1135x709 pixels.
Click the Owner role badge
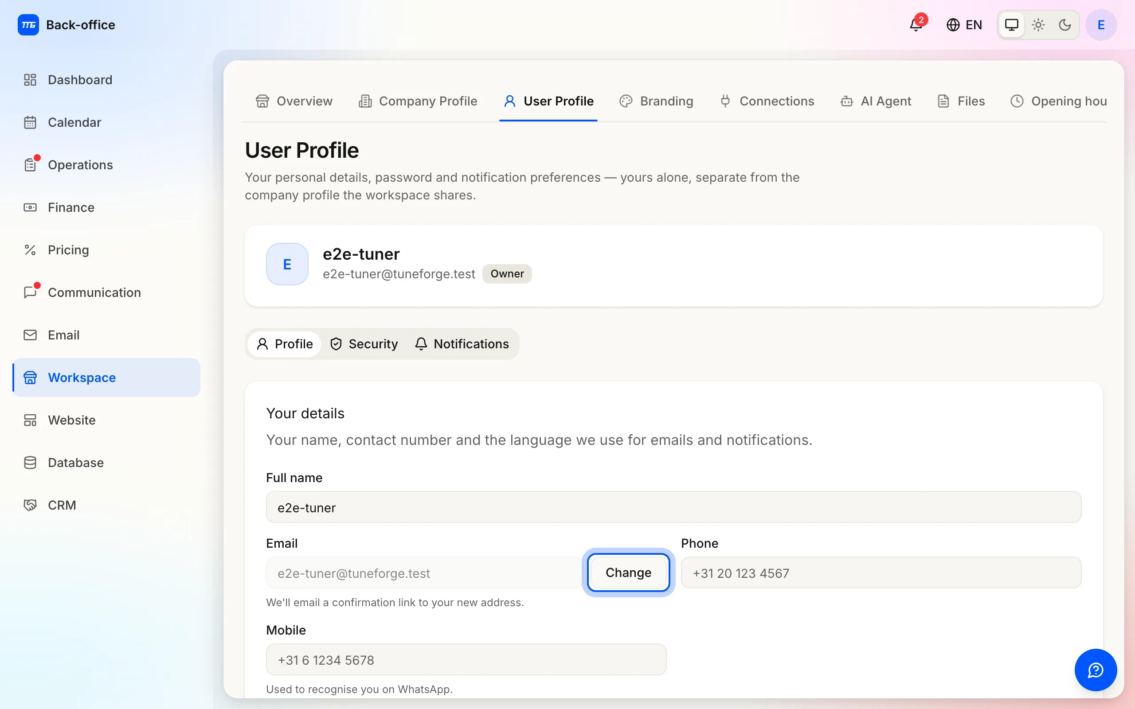tap(507, 274)
